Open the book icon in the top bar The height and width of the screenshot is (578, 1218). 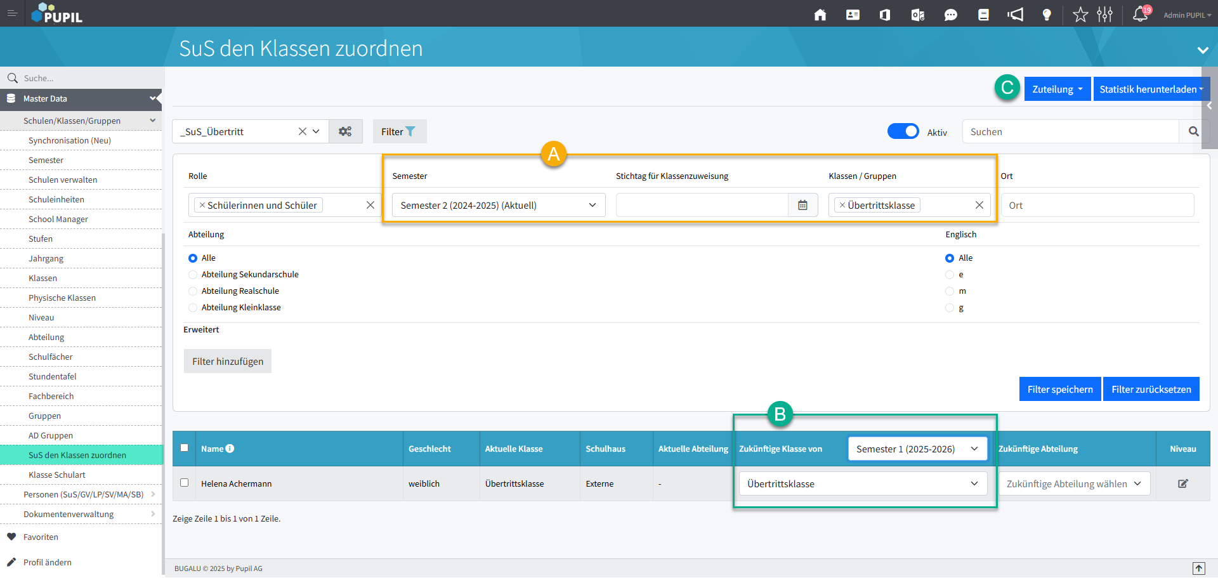point(983,15)
